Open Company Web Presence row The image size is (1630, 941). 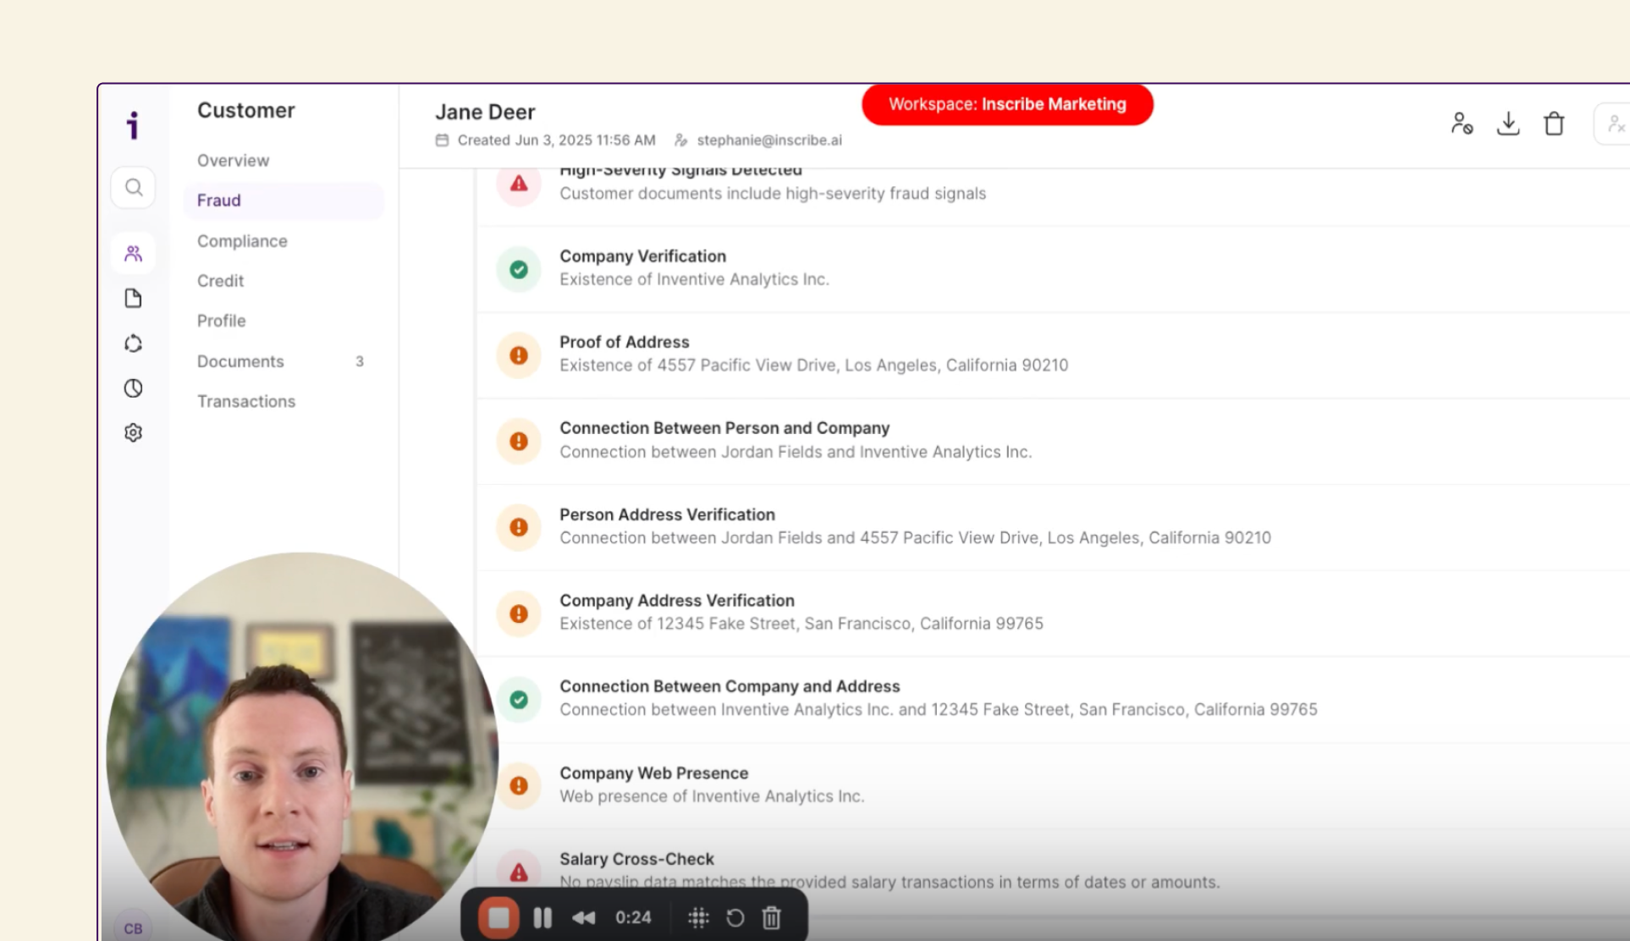1053,785
